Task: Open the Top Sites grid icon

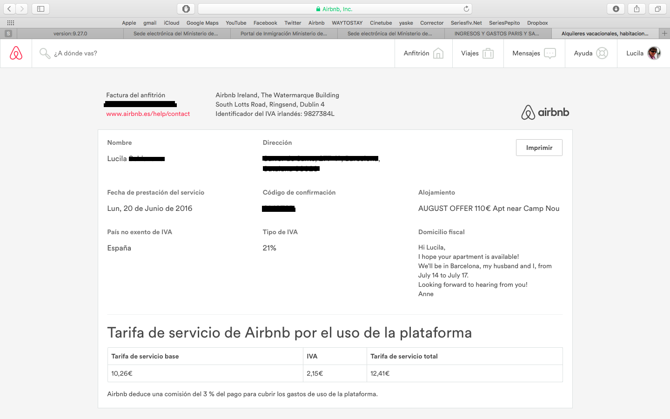Action: click(11, 23)
